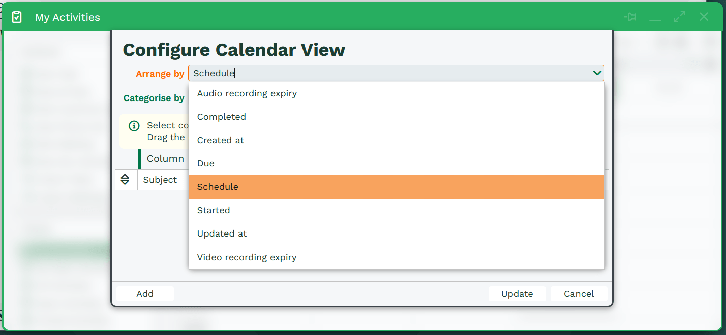
Task: Pick Due in the dropdown list
Action: point(206,163)
